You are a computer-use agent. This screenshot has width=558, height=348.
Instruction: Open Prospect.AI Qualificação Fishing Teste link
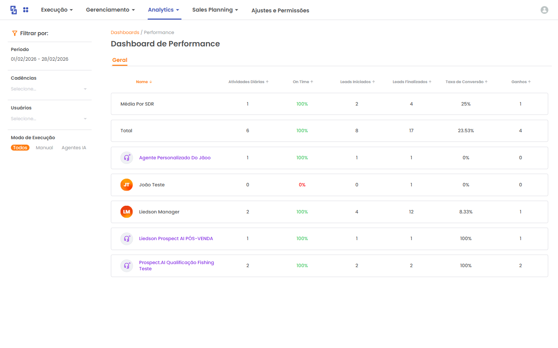[177, 266]
